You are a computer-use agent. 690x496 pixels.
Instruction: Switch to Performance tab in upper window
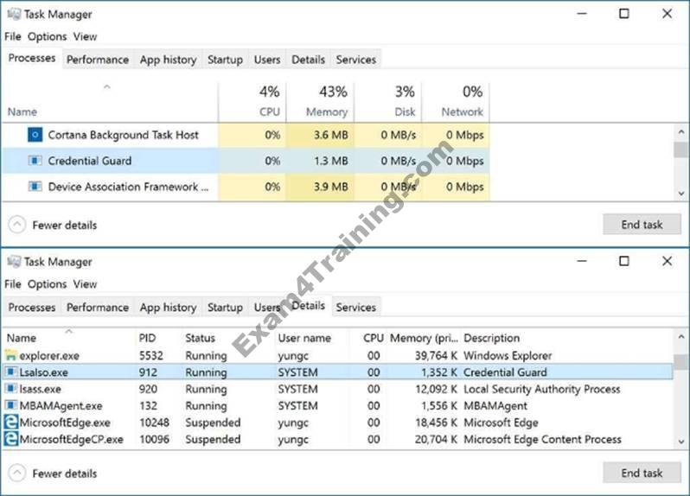[x=98, y=60]
